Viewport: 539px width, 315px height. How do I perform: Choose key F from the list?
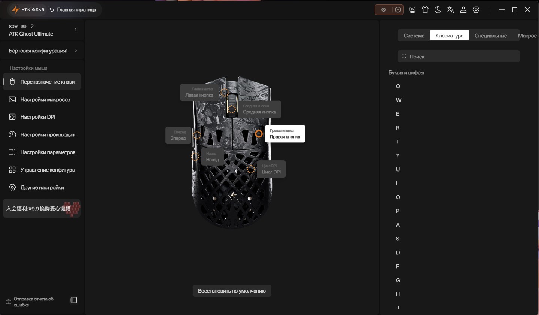click(x=398, y=266)
